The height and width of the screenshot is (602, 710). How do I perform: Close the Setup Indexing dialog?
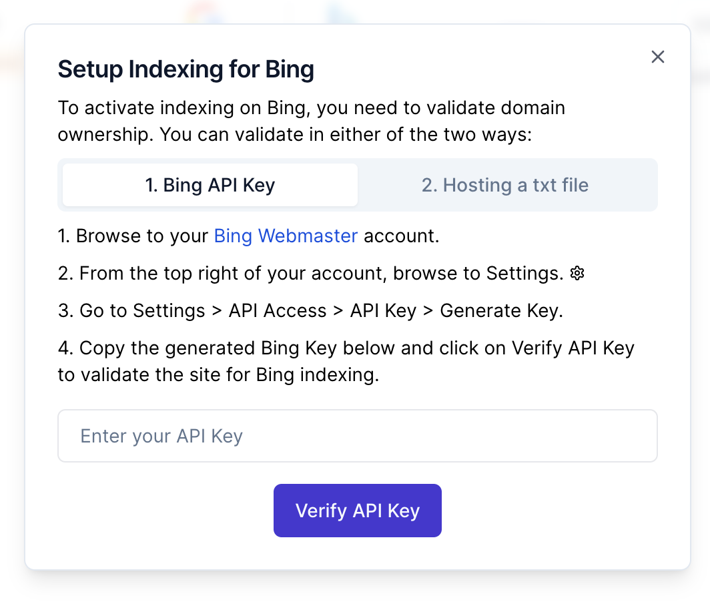[x=658, y=57]
